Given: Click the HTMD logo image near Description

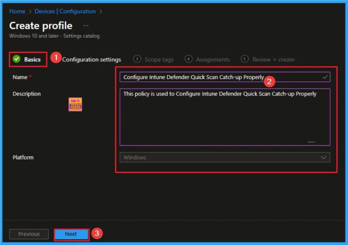Looking at the screenshot, I should 75,104.
